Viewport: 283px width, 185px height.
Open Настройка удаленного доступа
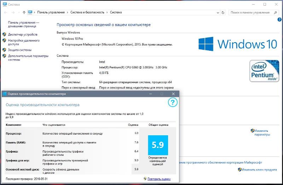tap(24, 42)
